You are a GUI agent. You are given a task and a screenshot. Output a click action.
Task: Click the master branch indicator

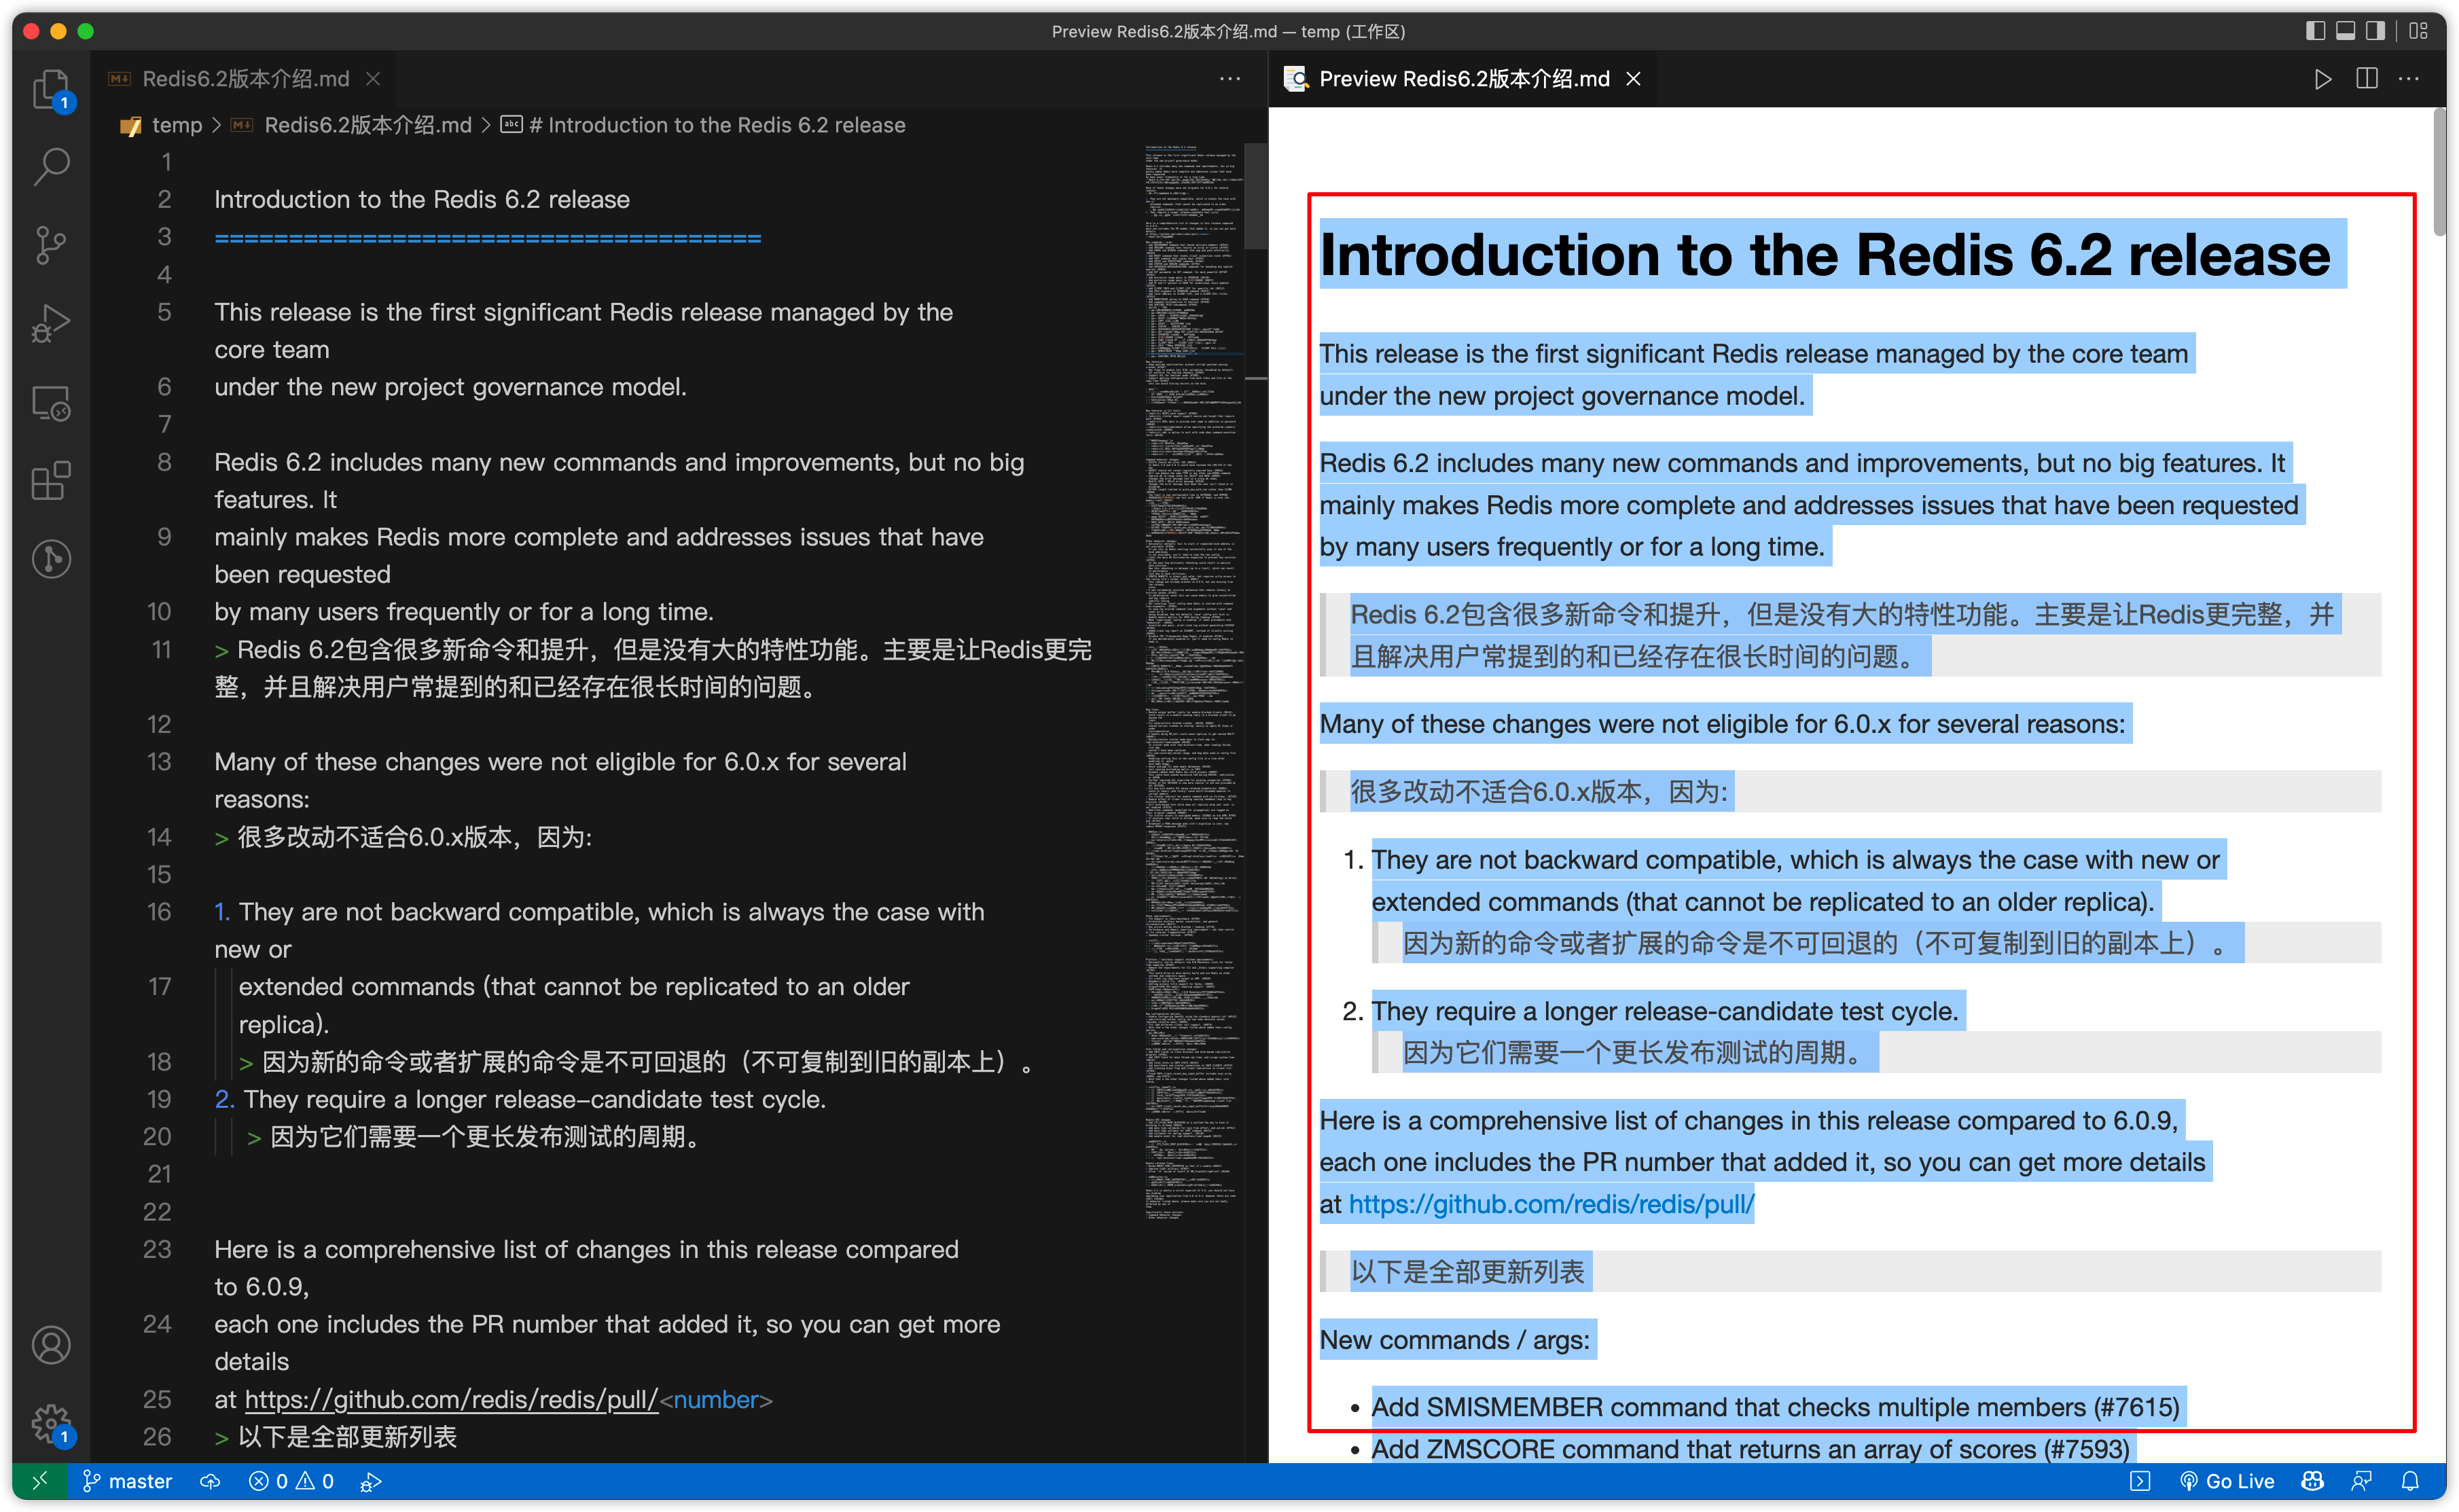click(x=127, y=1481)
